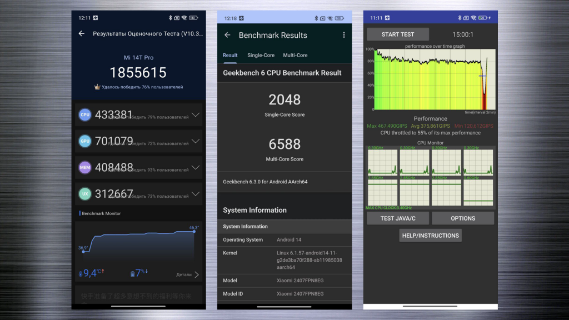Tap battery indicator in Geekbench status bar
The width and height of the screenshot is (569, 320).
coord(340,18)
